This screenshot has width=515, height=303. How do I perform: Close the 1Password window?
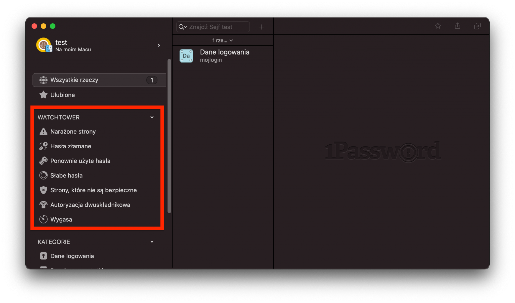tap(34, 26)
